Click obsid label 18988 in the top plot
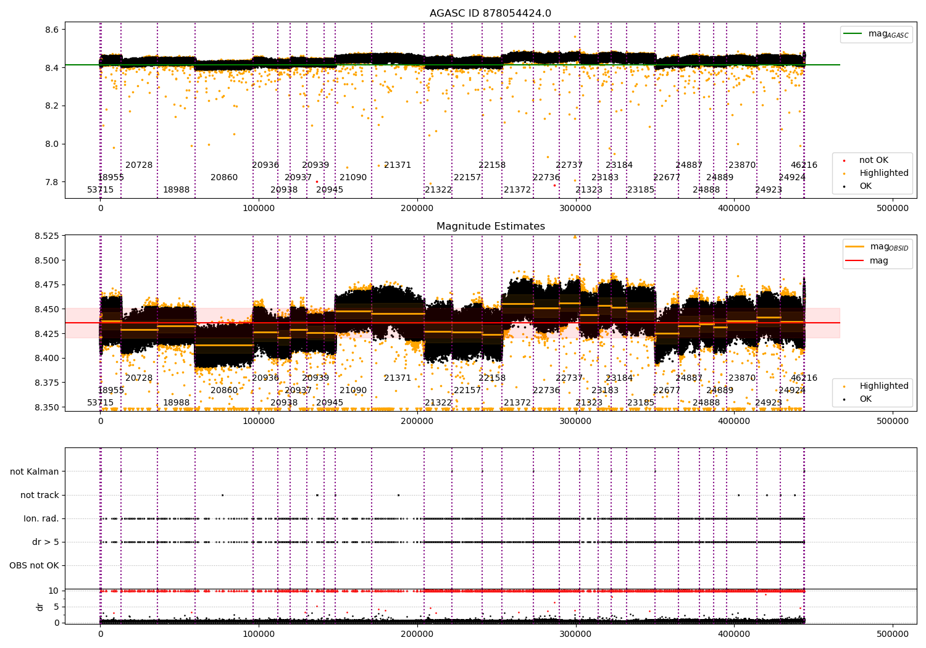This screenshot has height=648, width=926. [x=177, y=189]
